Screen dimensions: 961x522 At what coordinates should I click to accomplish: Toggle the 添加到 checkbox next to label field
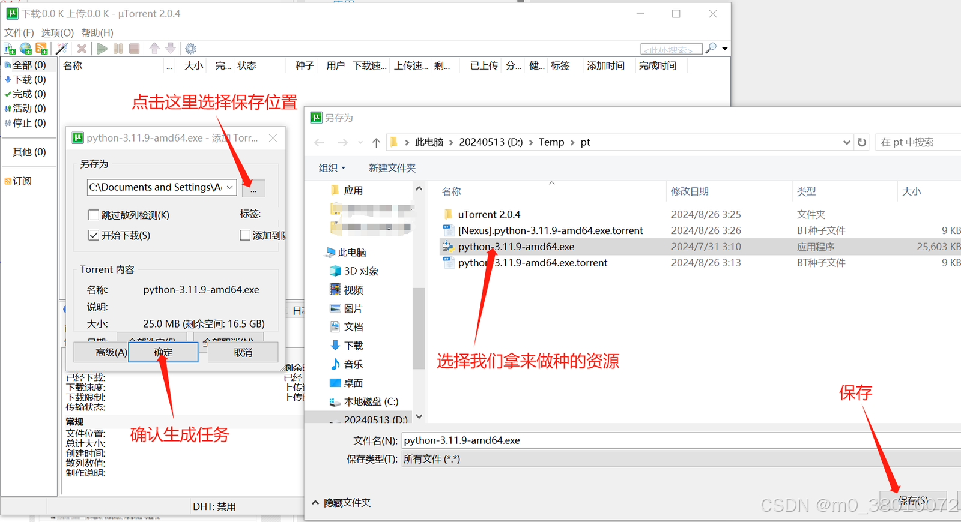click(x=245, y=235)
